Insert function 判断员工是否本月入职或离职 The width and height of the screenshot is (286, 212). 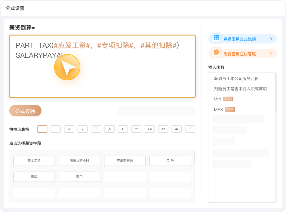coord(240,89)
